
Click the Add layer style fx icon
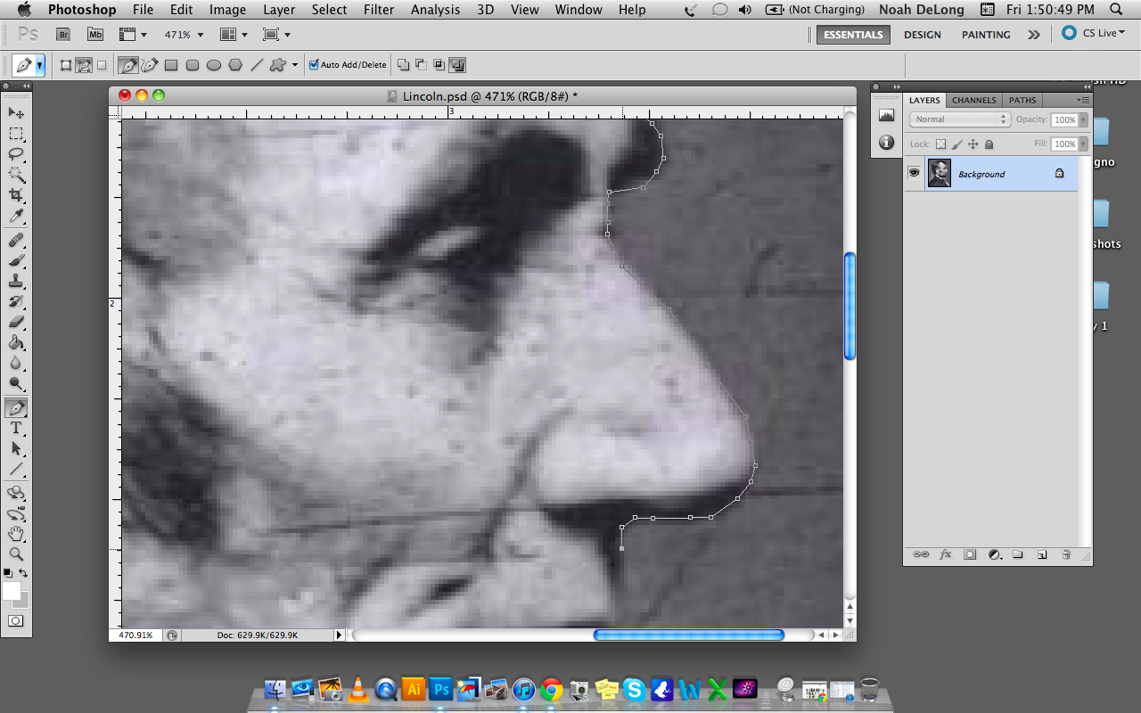coord(946,554)
